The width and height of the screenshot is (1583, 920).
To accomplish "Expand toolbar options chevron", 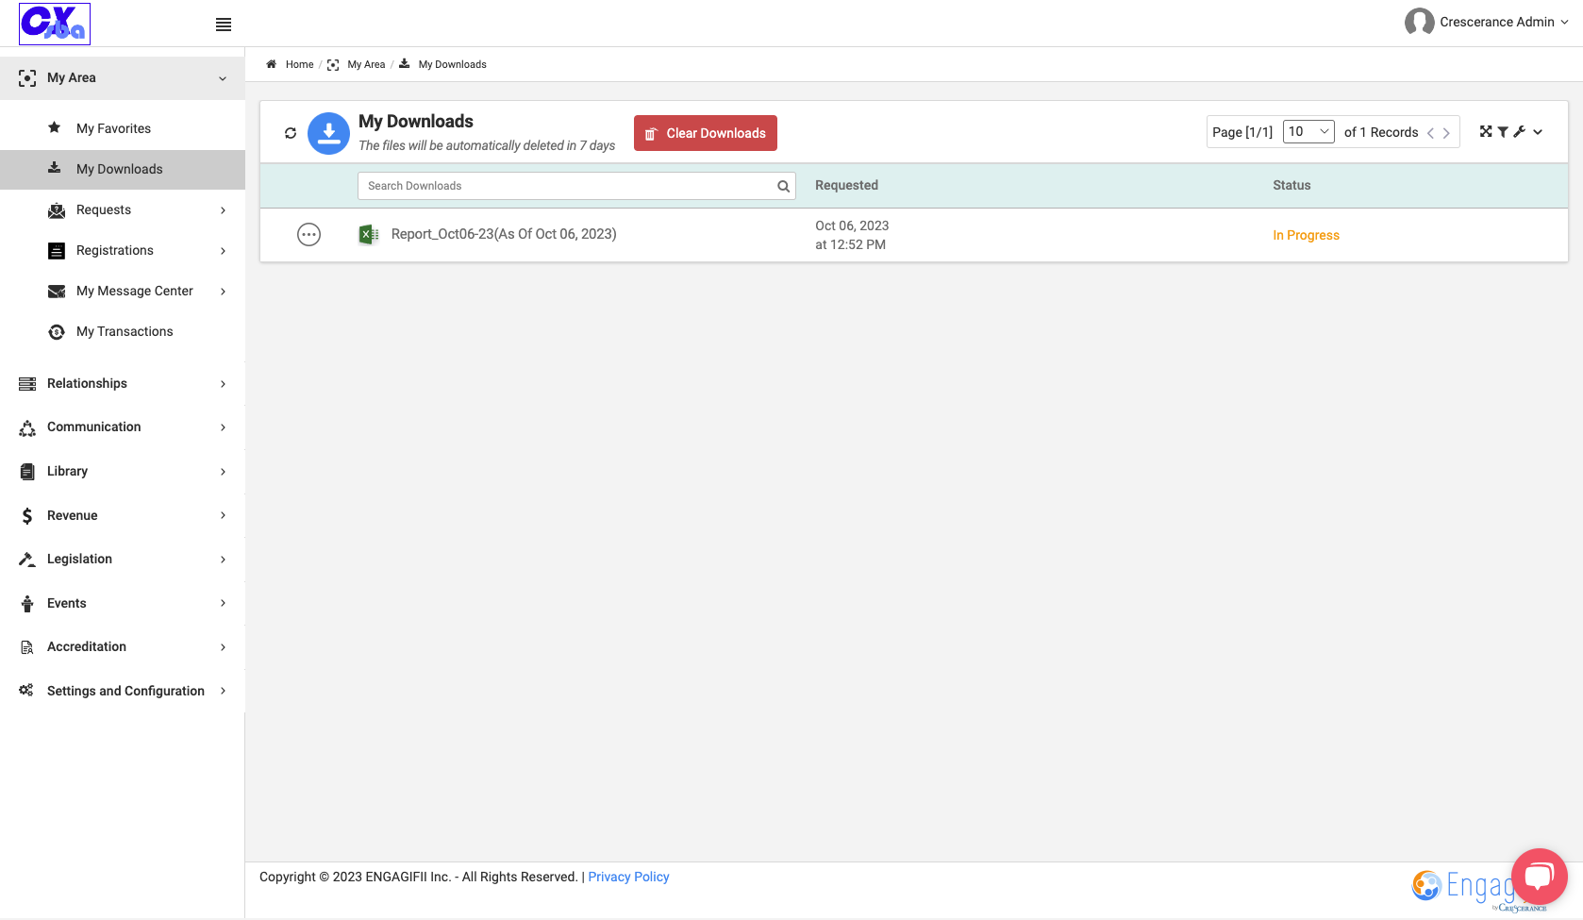I will coord(1538,132).
